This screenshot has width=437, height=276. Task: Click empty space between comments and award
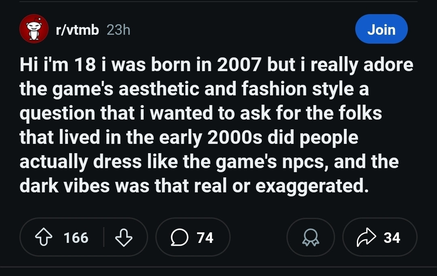pyautogui.click(x=259, y=237)
